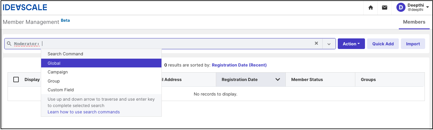Image resolution: width=433 pixels, height=130 pixels.
Task: Click the Quick Add button
Action: click(383, 44)
